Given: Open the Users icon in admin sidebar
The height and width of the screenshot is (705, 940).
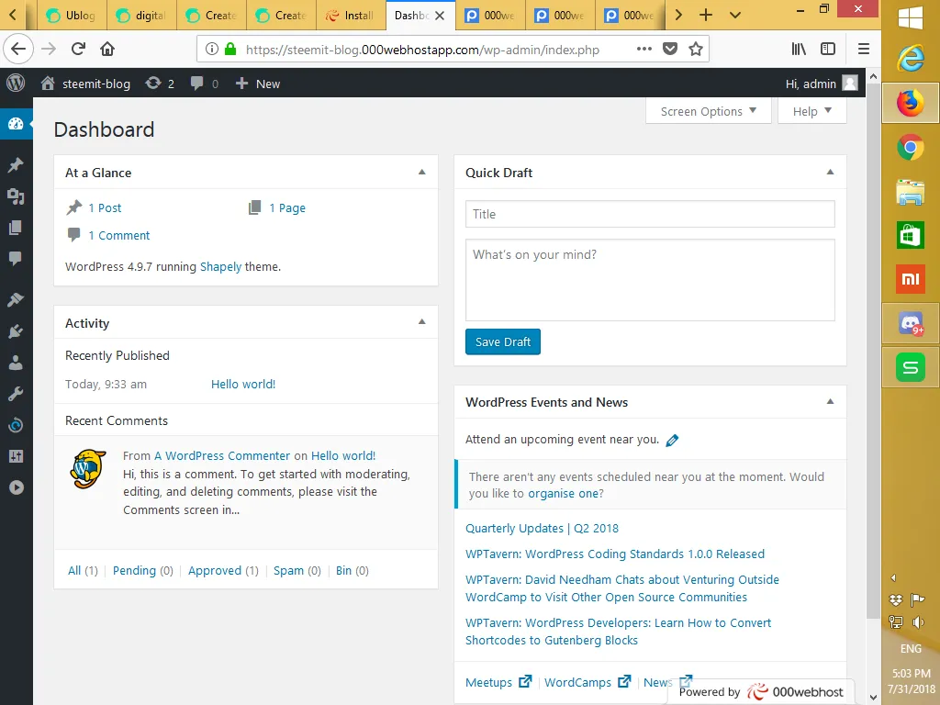Looking at the screenshot, I should 16,362.
